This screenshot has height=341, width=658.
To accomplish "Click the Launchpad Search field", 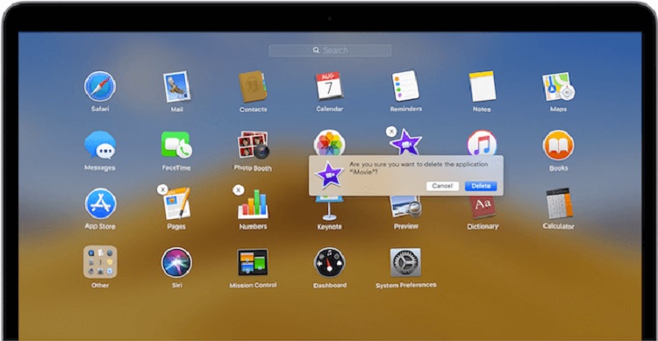I will (x=330, y=50).
